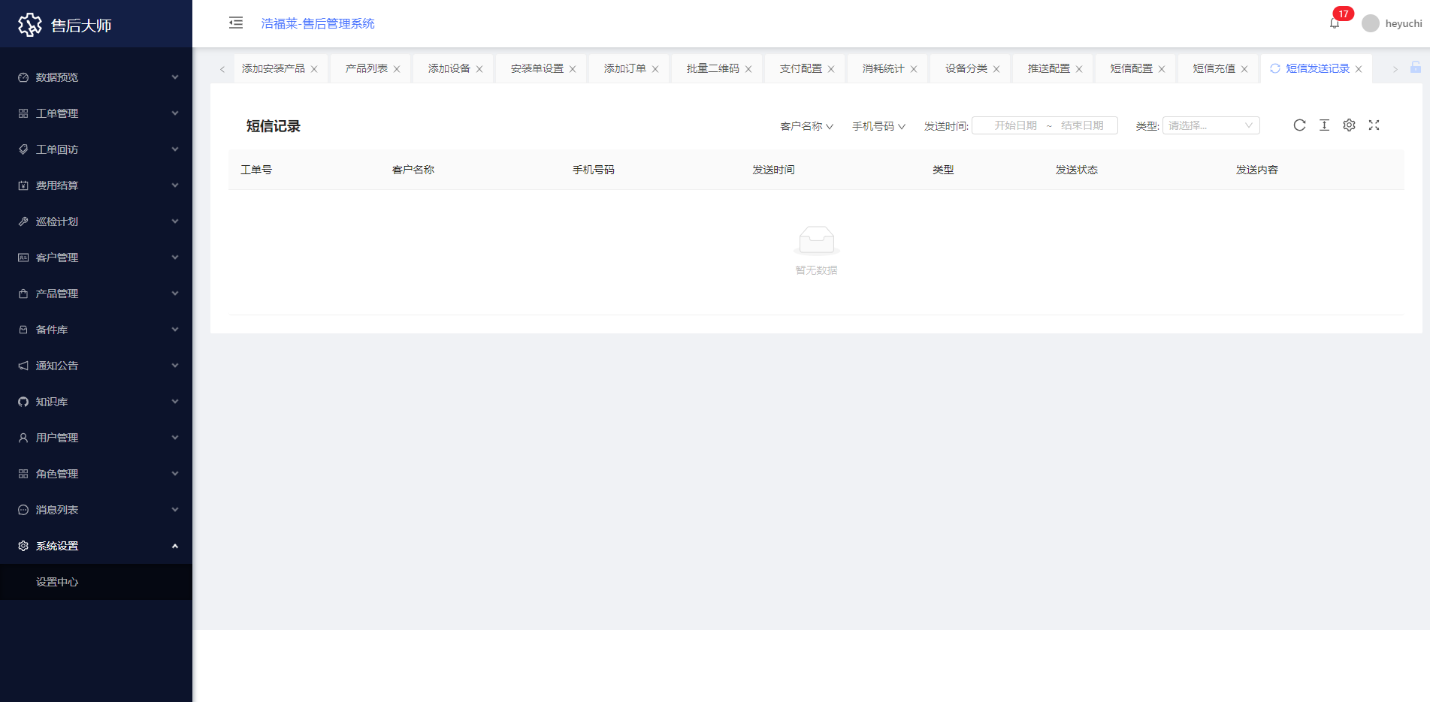Open column settings gear icon

tap(1349, 125)
